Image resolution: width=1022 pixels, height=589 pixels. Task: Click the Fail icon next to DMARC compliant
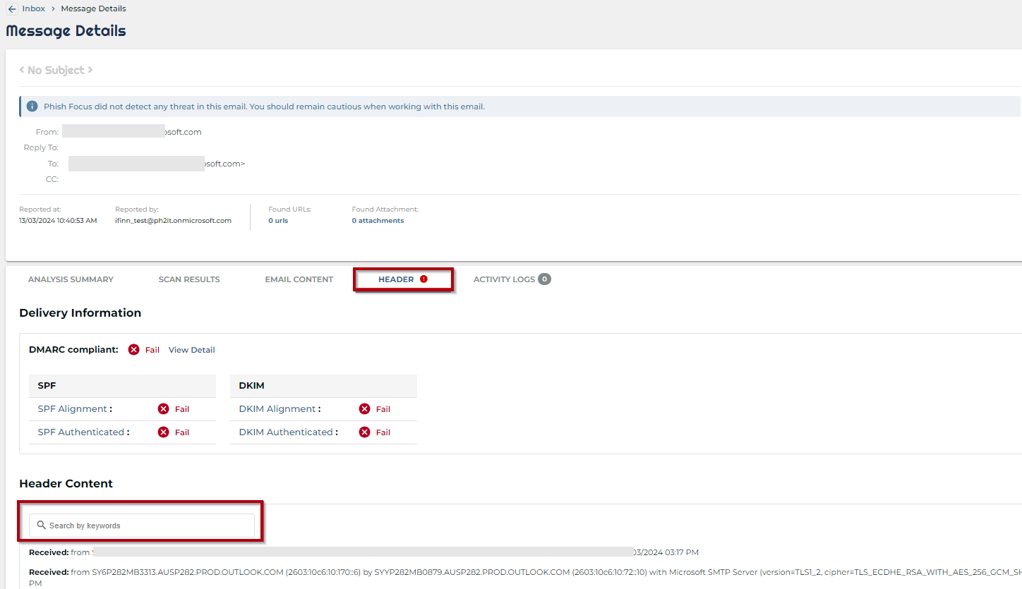(x=134, y=349)
